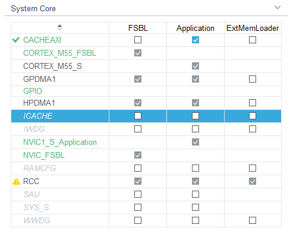This screenshot has height=234, width=290.
Task: Select the CORTEX_M55_S entry
Action: (x=52, y=66)
